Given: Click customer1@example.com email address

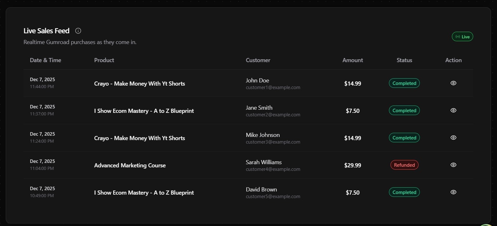Looking at the screenshot, I should tap(273, 87).
